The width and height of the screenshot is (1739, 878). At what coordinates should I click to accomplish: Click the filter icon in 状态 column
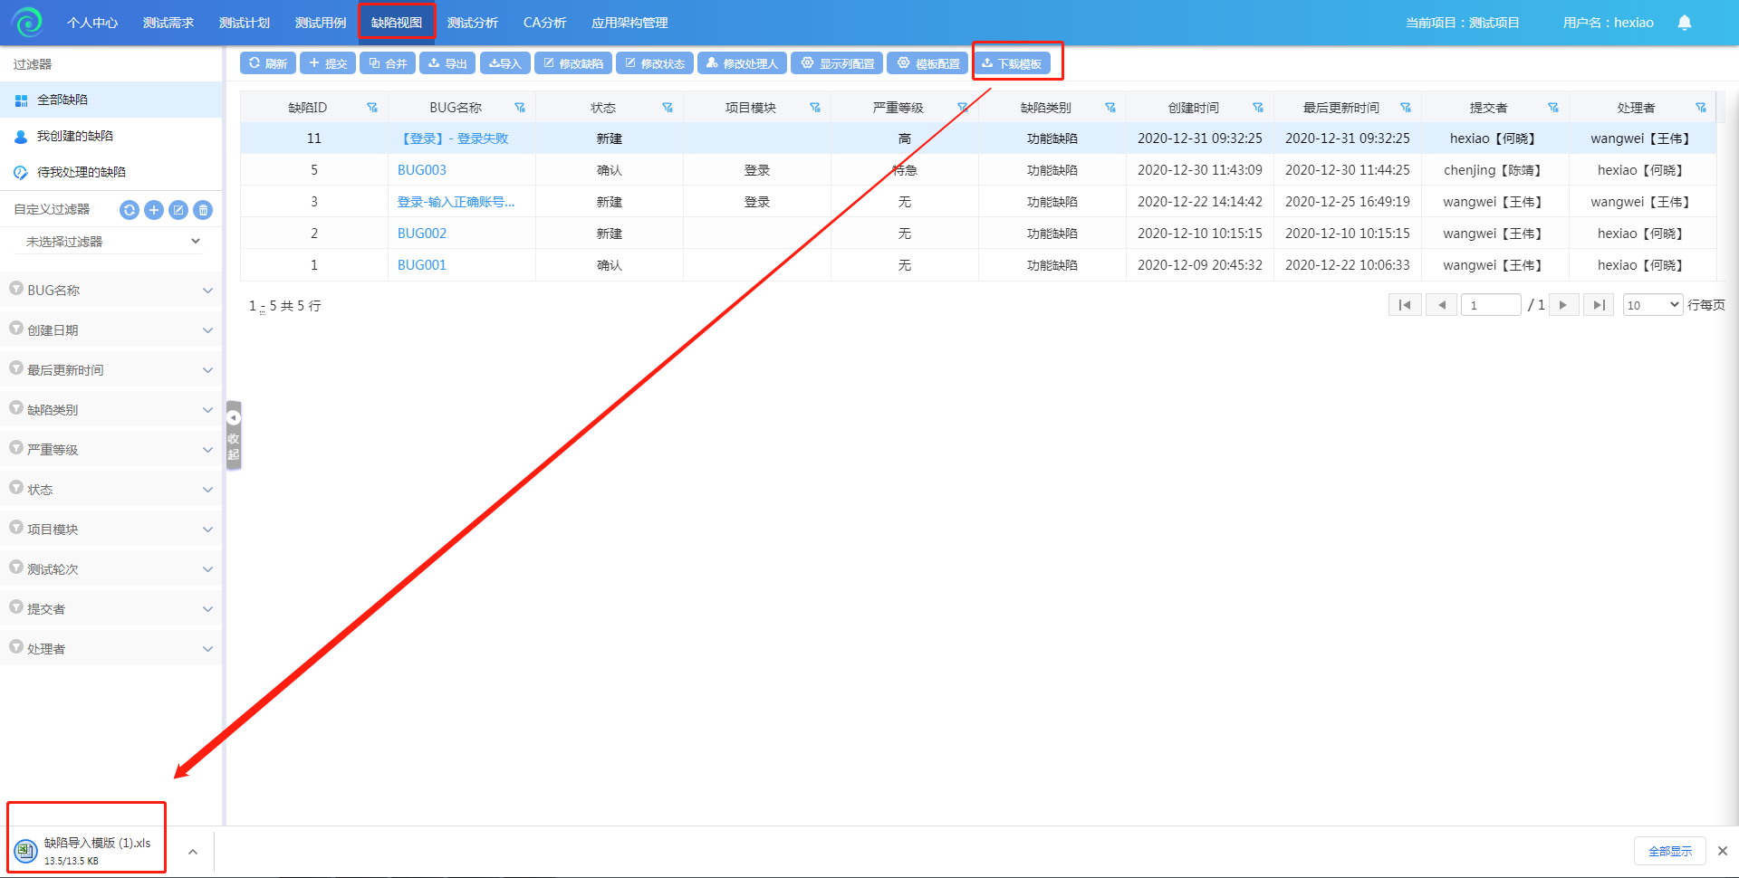click(667, 108)
